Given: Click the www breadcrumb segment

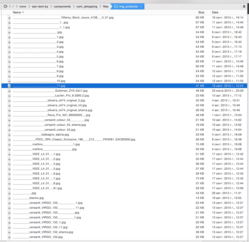Looking at the screenshot, I should (23, 6).
